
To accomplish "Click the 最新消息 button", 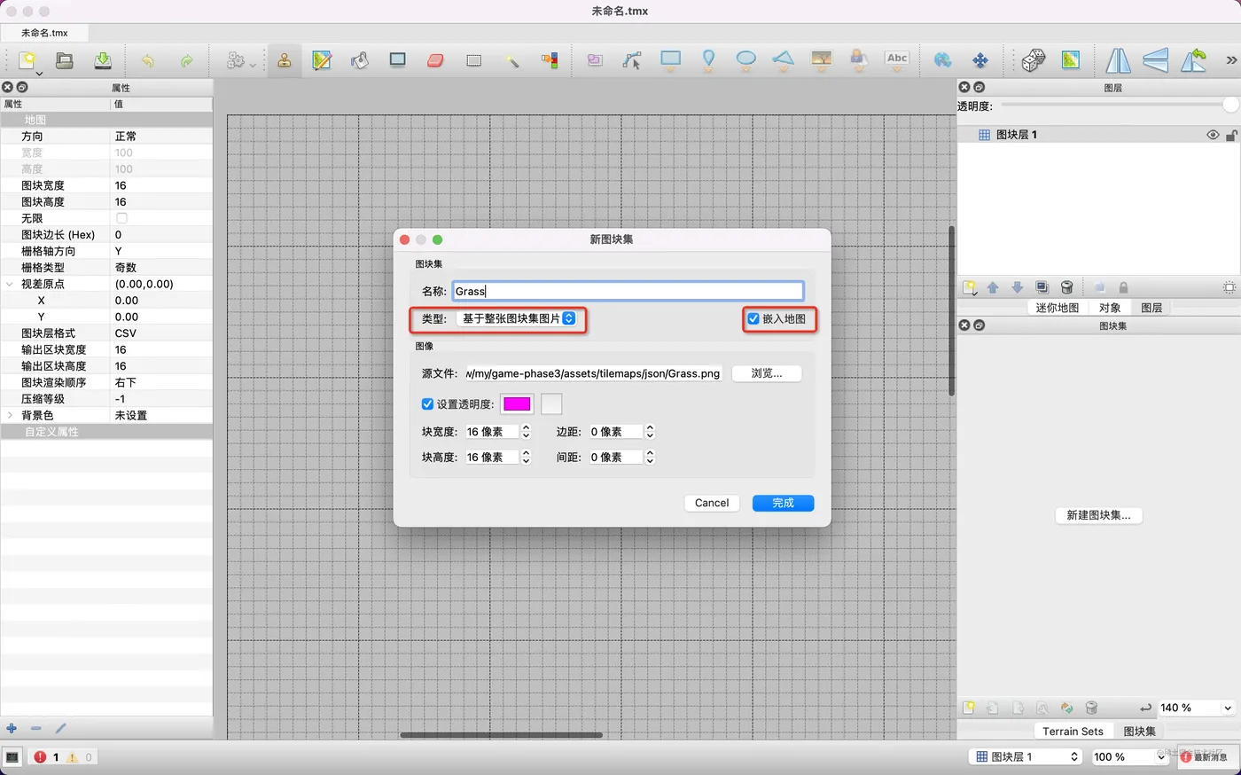I will coord(1207,757).
